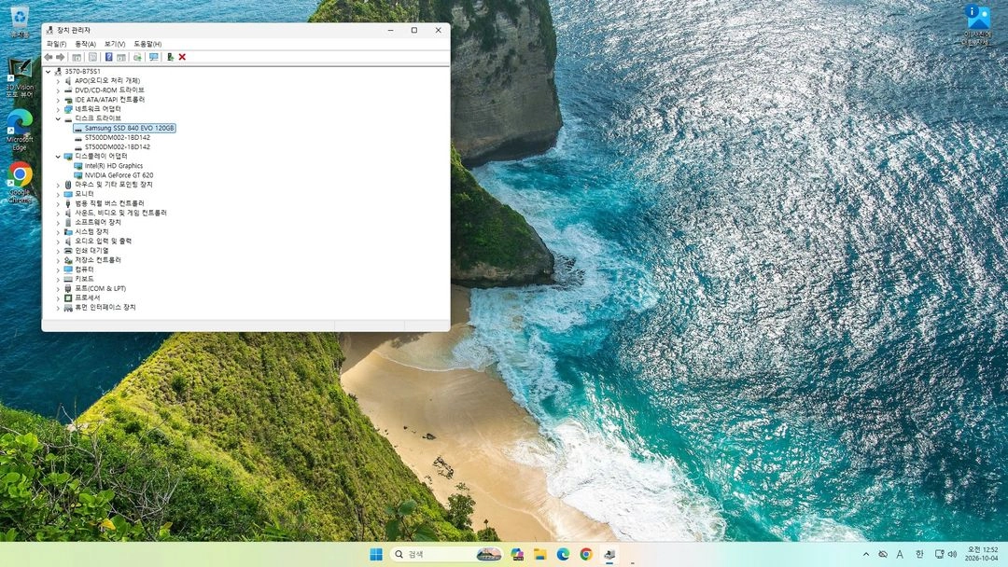
Task: Select the 휴먼 인터페이스 장치 category
Action: pos(105,308)
